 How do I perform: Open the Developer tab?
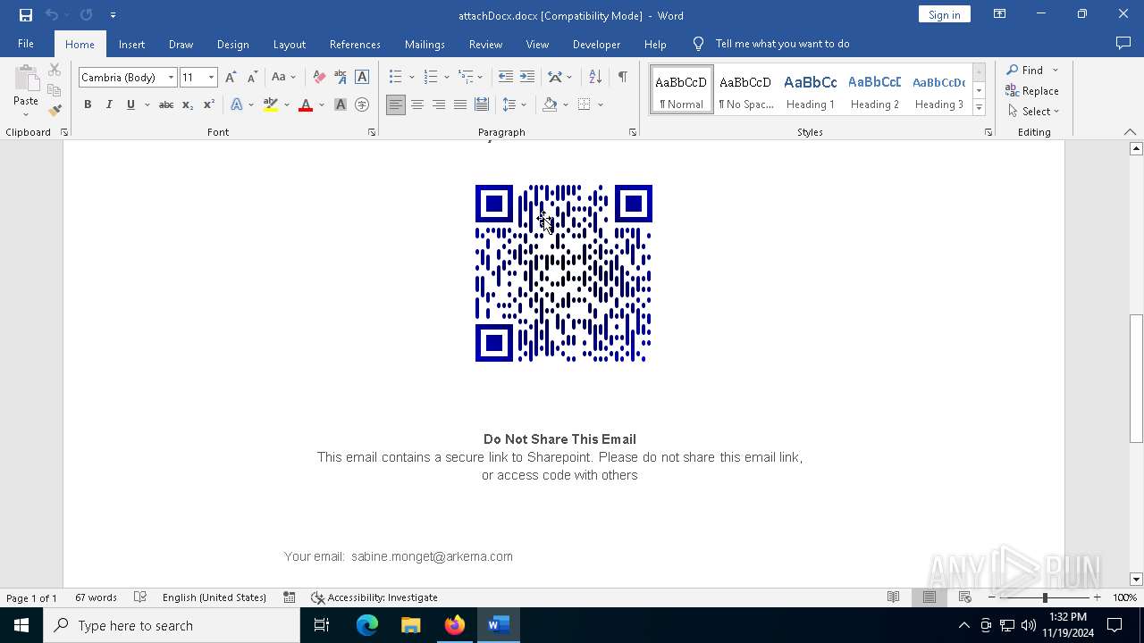(596, 44)
